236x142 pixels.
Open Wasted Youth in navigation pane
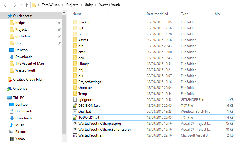point(26,70)
